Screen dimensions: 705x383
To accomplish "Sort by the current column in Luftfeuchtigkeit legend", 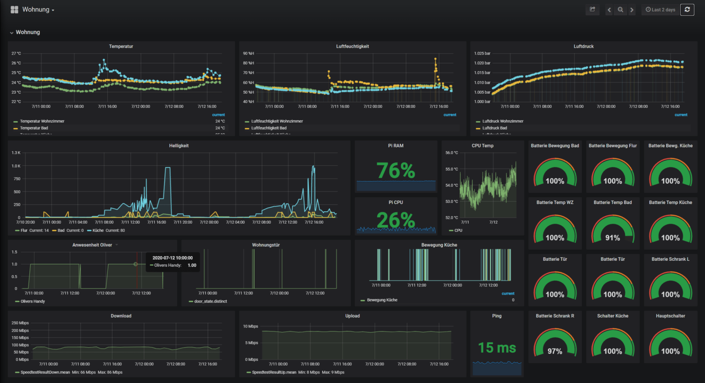I will click(450, 114).
